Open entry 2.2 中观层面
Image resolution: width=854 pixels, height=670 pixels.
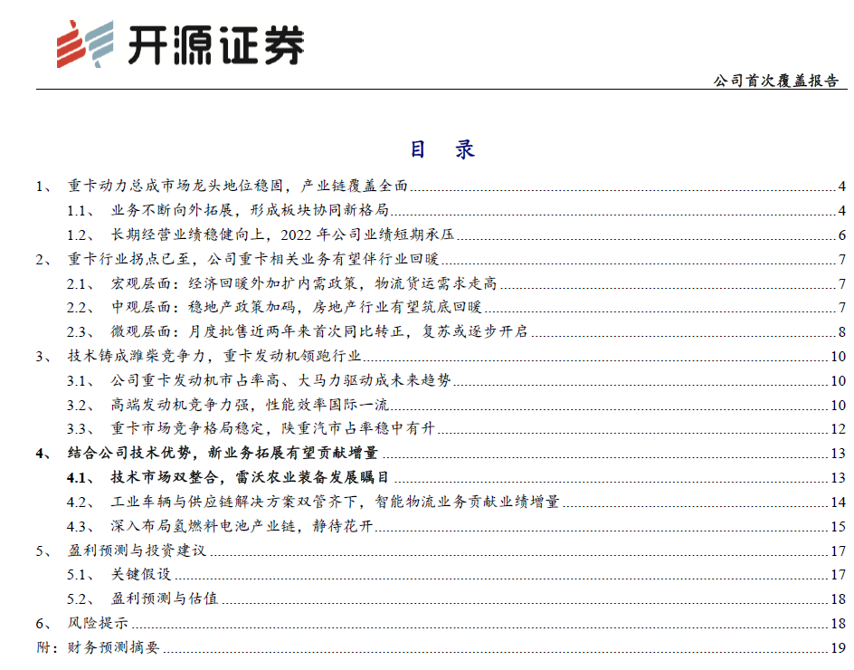[x=457, y=307]
